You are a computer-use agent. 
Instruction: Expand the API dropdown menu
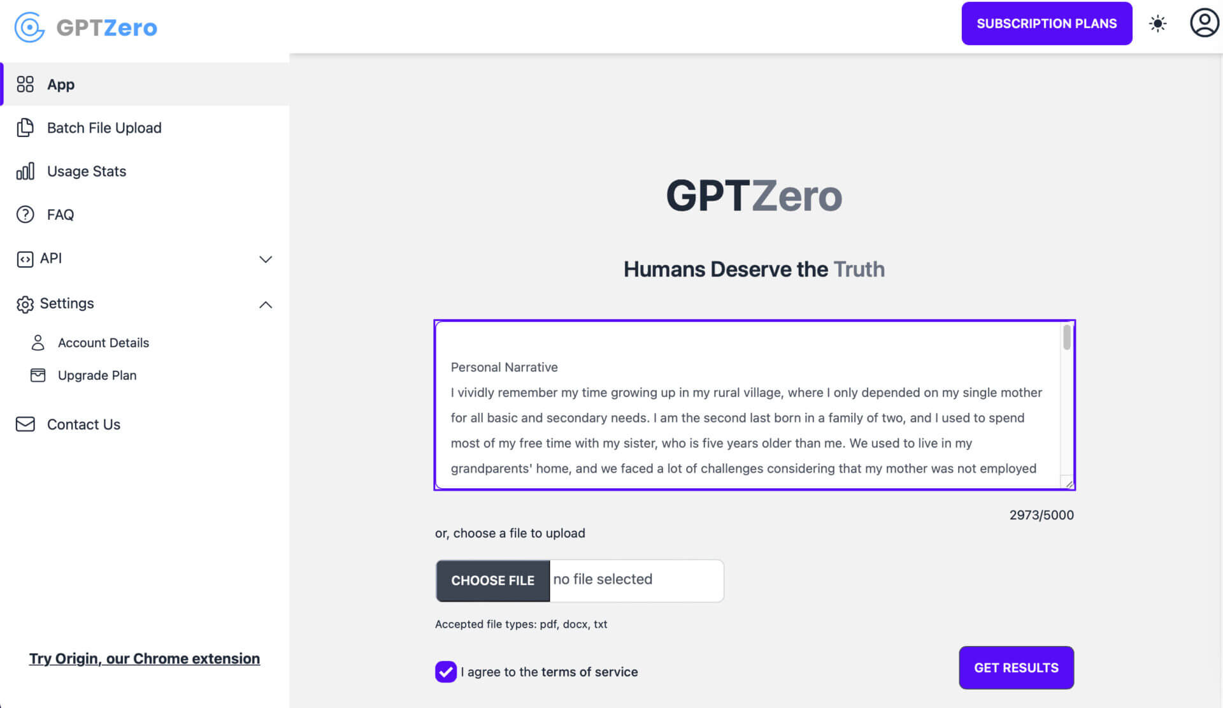266,258
